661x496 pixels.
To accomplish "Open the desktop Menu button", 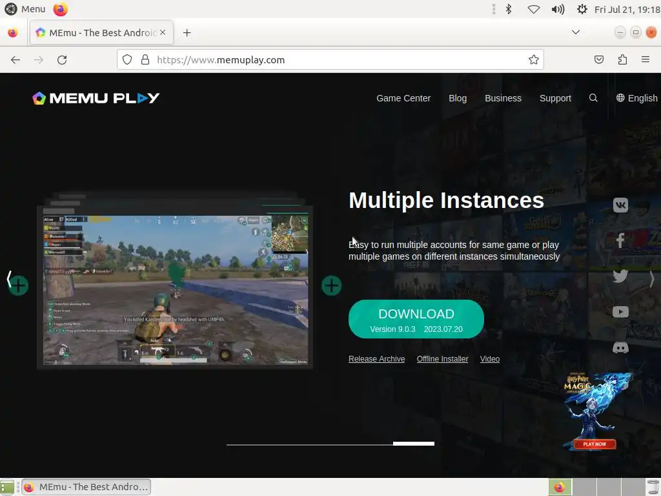I will tap(25, 9).
